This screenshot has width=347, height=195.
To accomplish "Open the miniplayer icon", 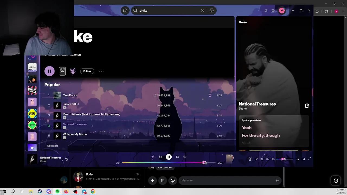I will [x=297, y=159].
